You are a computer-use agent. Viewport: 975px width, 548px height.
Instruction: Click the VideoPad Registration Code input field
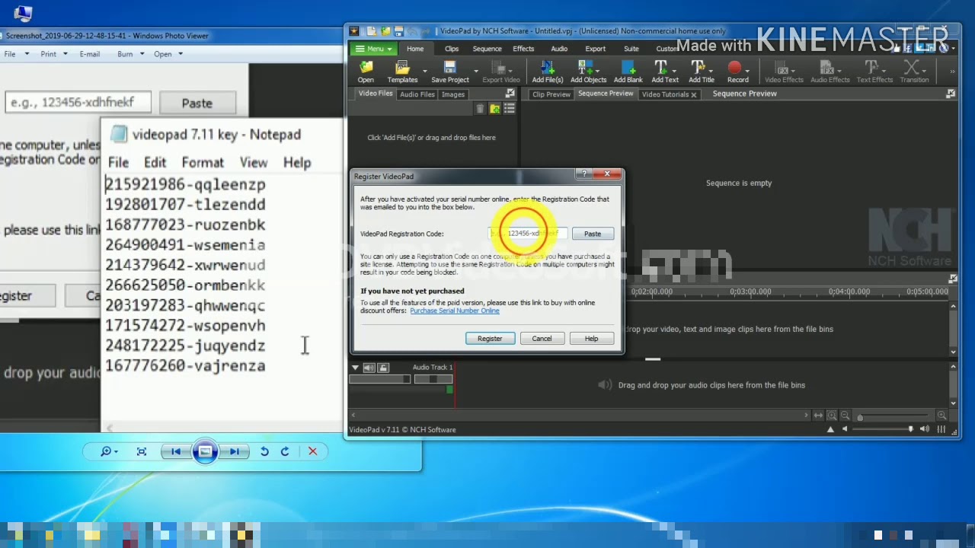coord(527,234)
